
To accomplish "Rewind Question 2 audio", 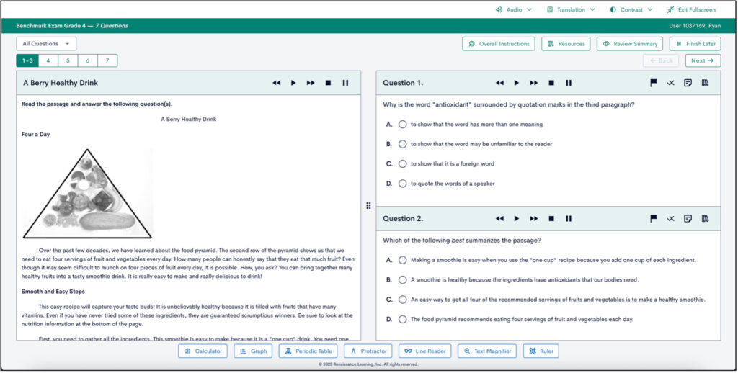I will 499,219.
